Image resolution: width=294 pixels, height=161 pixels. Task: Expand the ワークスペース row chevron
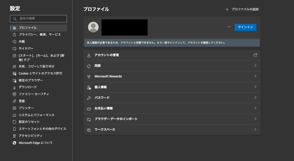[x=255, y=130]
